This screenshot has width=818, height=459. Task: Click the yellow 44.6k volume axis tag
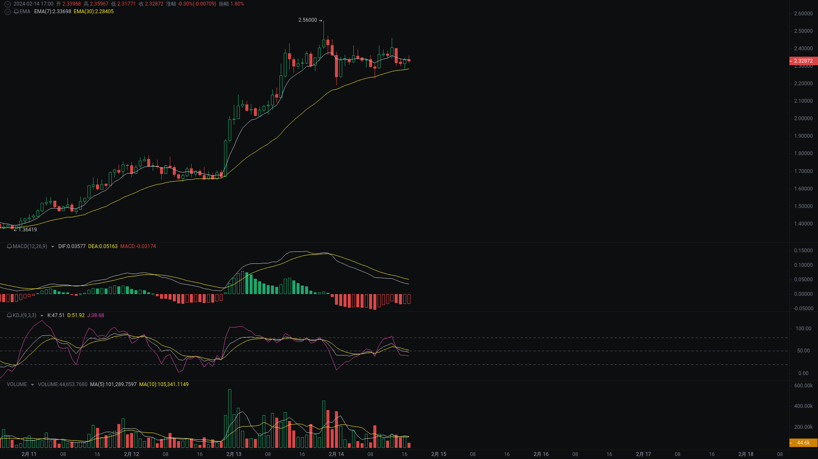[804, 442]
